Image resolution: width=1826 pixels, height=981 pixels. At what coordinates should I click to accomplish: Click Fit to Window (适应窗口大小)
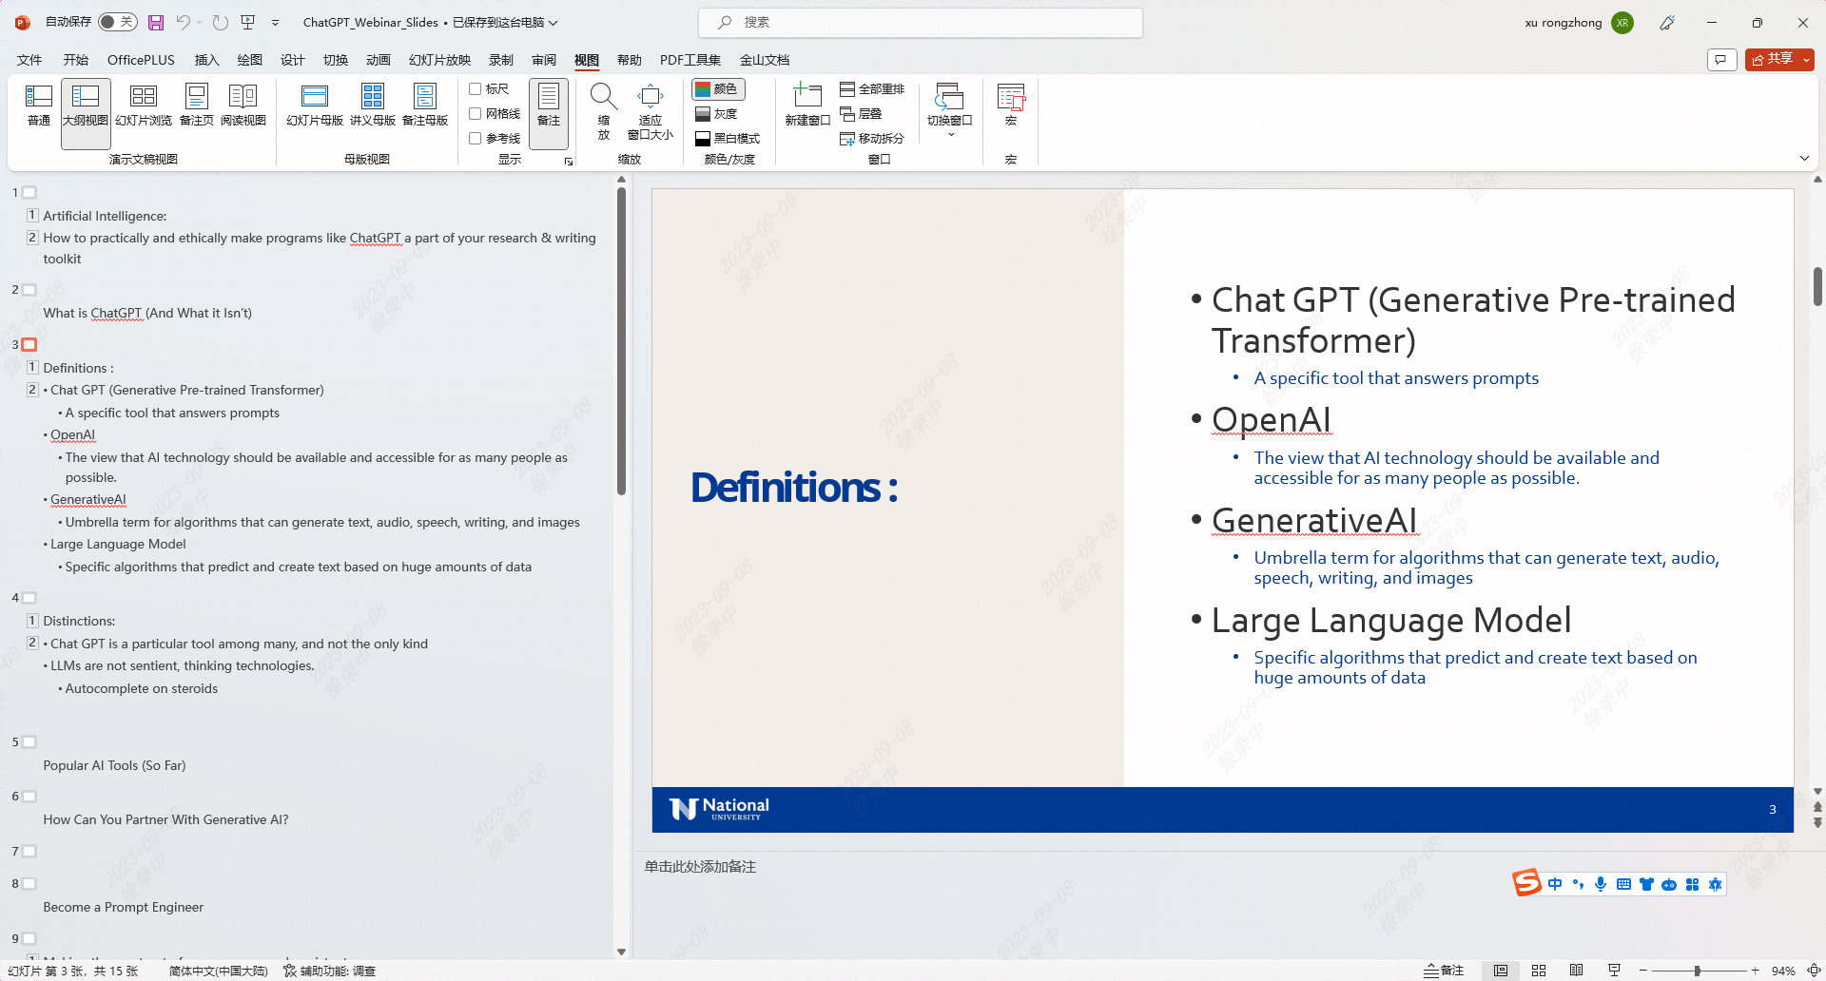pos(651,111)
